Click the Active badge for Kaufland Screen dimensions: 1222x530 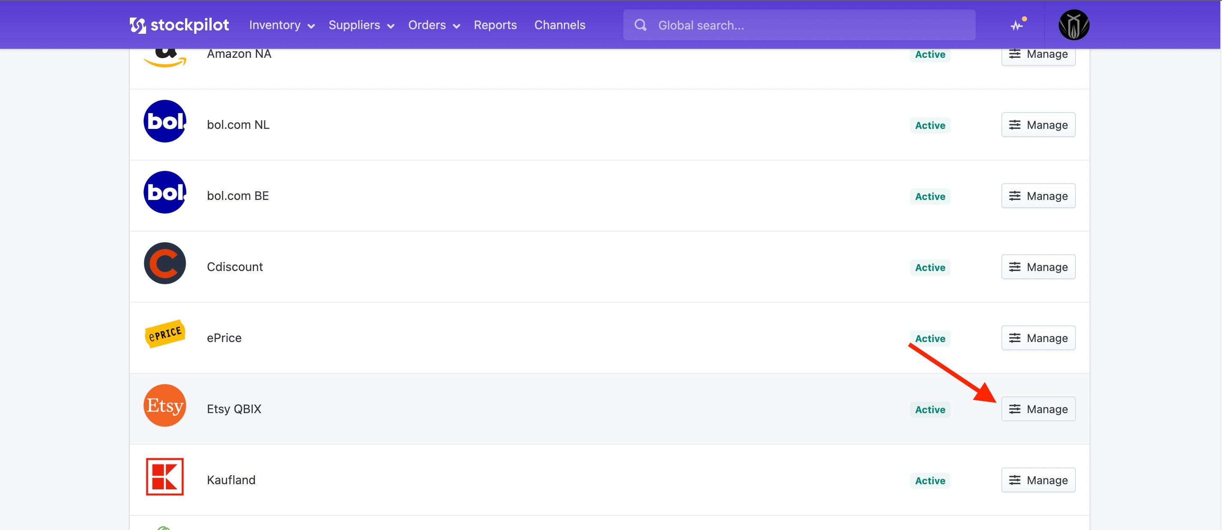pyautogui.click(x=930, y=481)
